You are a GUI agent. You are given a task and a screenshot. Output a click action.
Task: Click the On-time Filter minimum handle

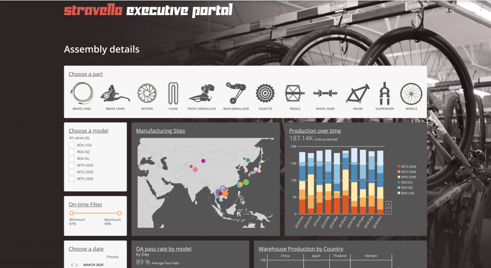(72, 213)
